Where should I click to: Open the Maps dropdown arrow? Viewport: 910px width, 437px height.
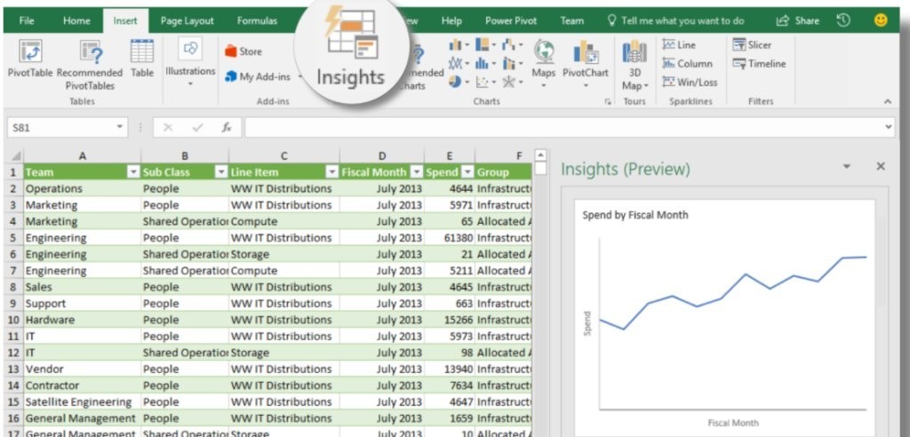click(543, 86)
